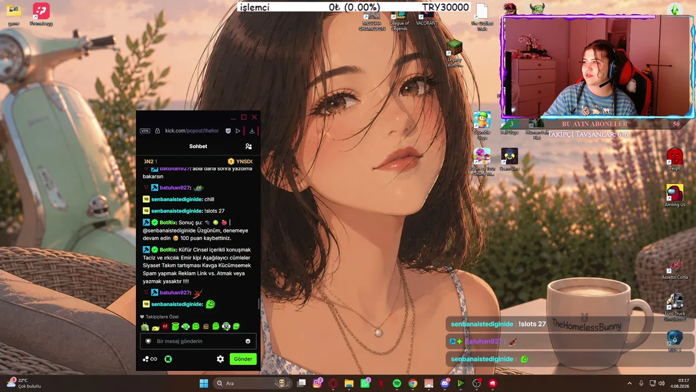Open Opera browser from the taskbar
This screenshot has height=392, width=696.
(x=333, y=383)
